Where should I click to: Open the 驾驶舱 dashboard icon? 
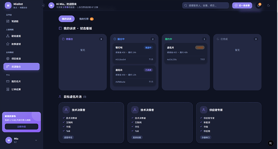click(x=8, y=21)
